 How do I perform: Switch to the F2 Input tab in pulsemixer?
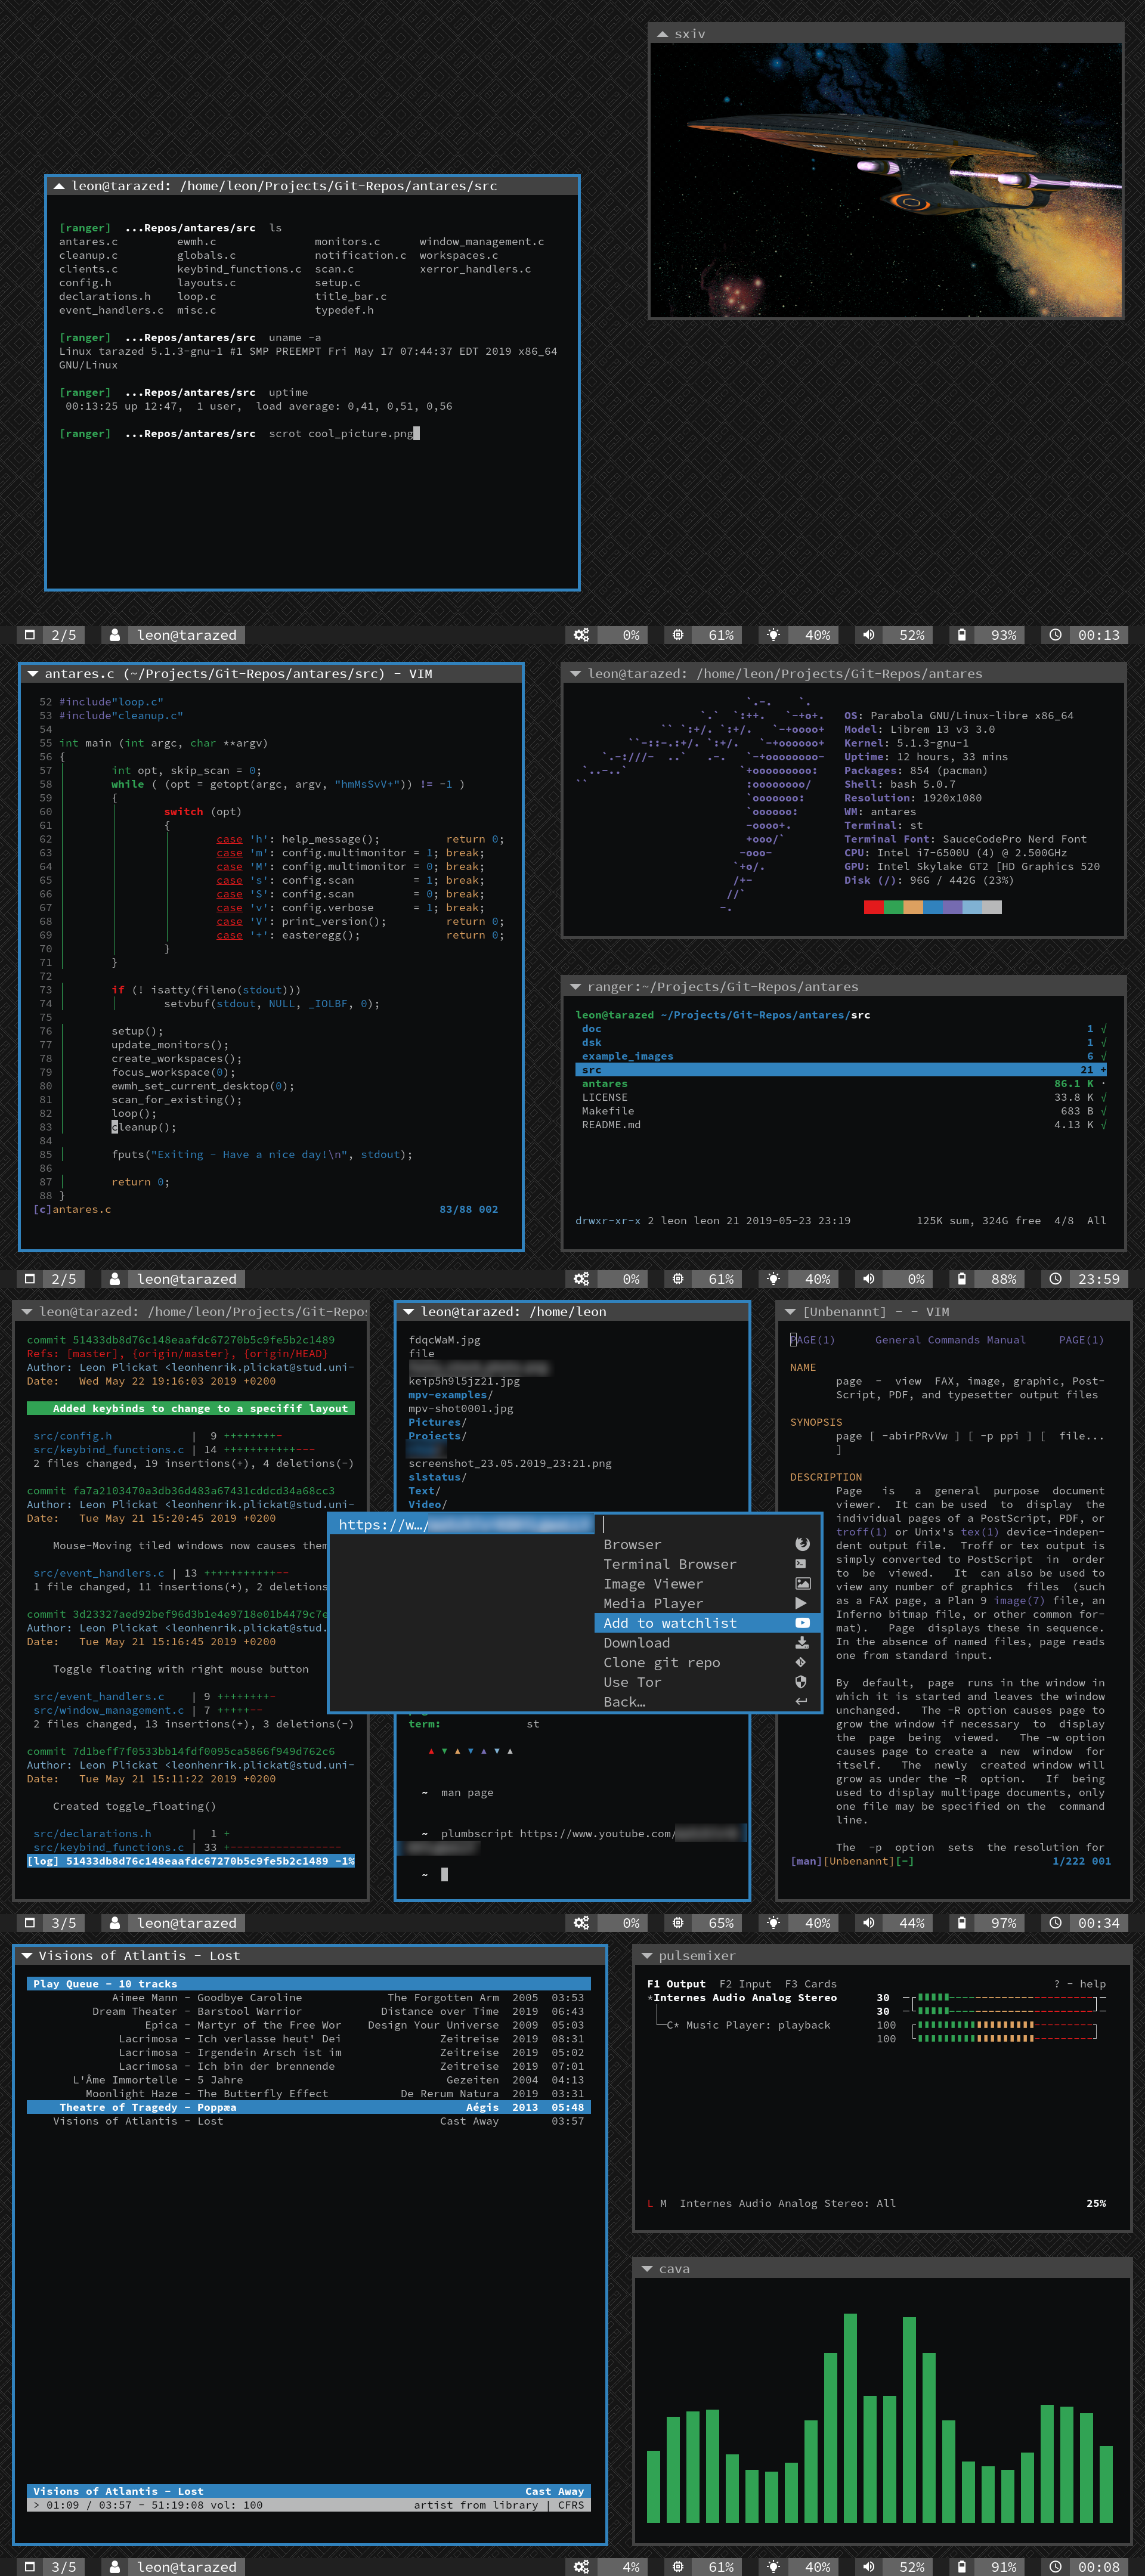click(745, 1984)
